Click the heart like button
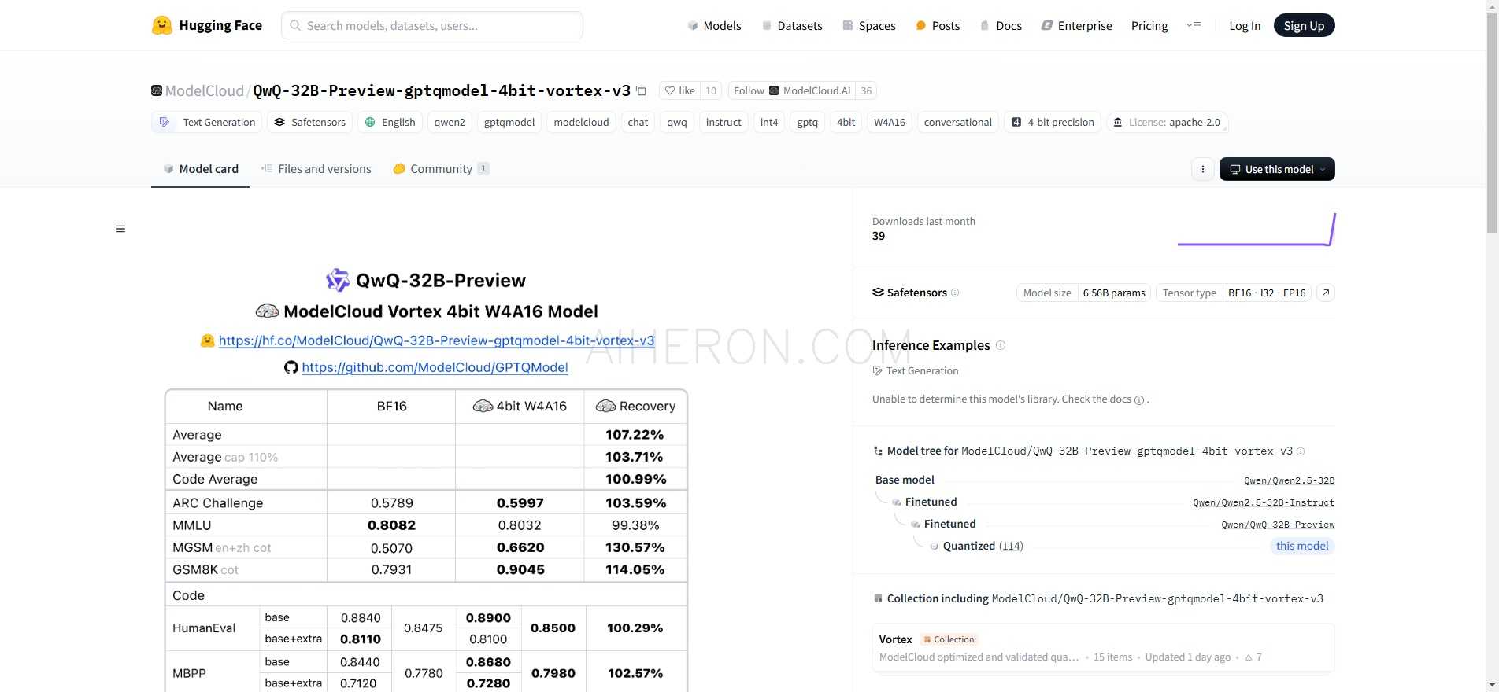 click(679, 90)
